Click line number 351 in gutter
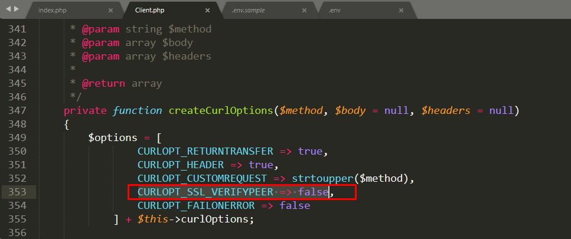 (17, 165)
